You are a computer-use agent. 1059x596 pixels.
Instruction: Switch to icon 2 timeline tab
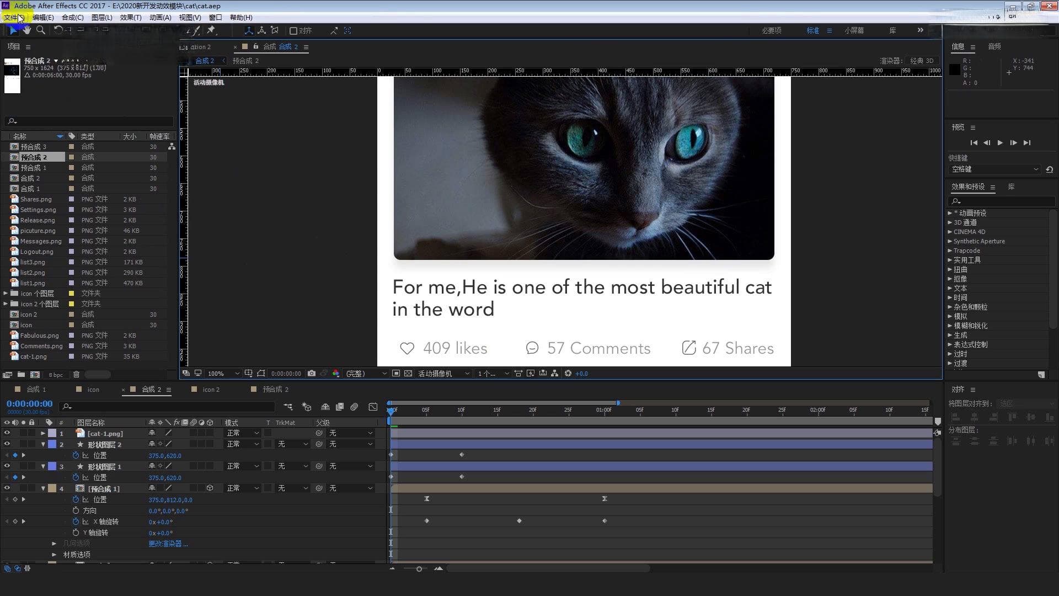click(x=211, y=390)
